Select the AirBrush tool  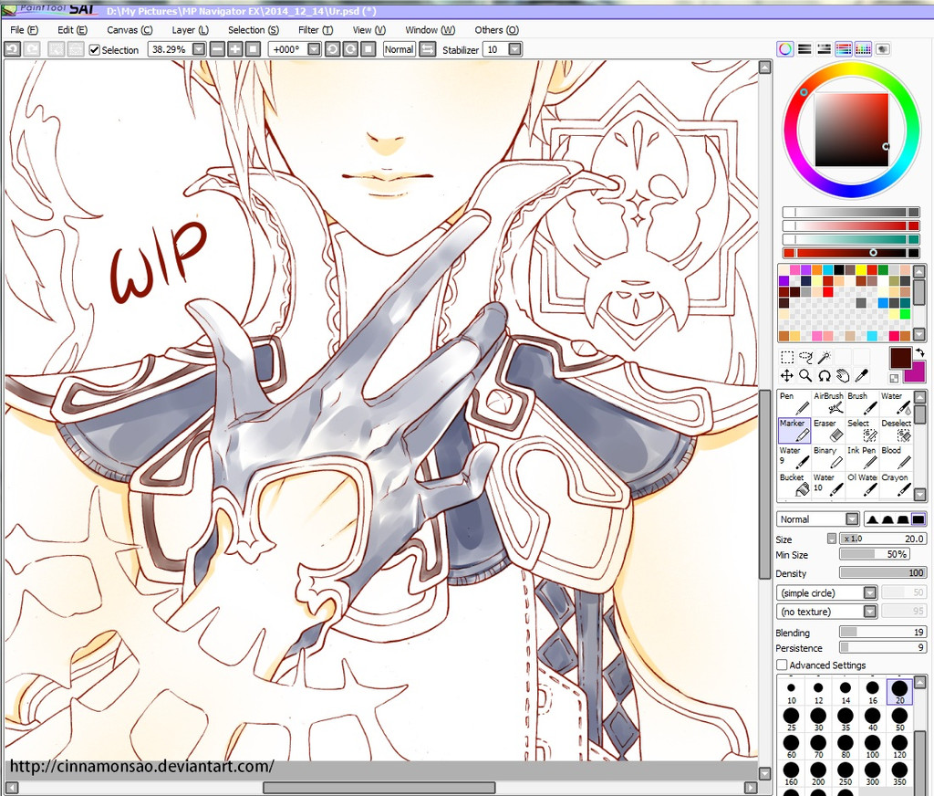(x=828, y=403)
